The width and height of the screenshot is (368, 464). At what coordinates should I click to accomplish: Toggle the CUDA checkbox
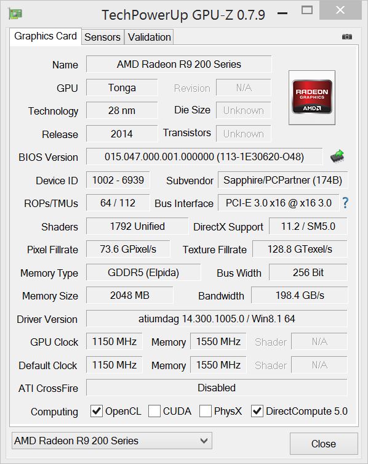click(x=154, y=411)
